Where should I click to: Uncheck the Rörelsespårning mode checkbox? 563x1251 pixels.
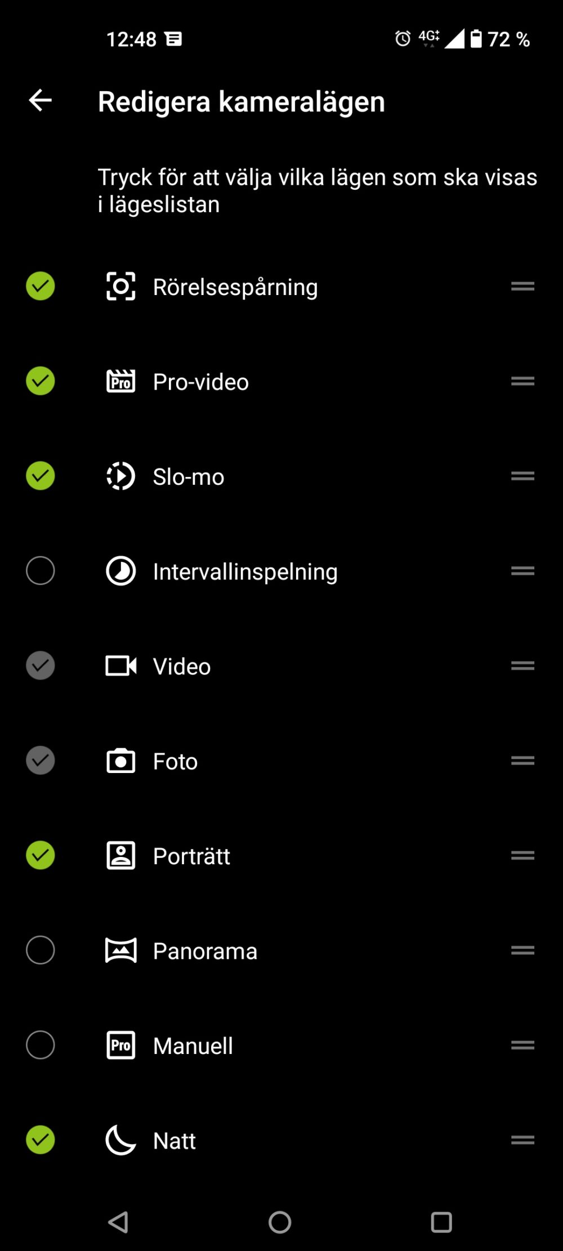coord(41,286)
